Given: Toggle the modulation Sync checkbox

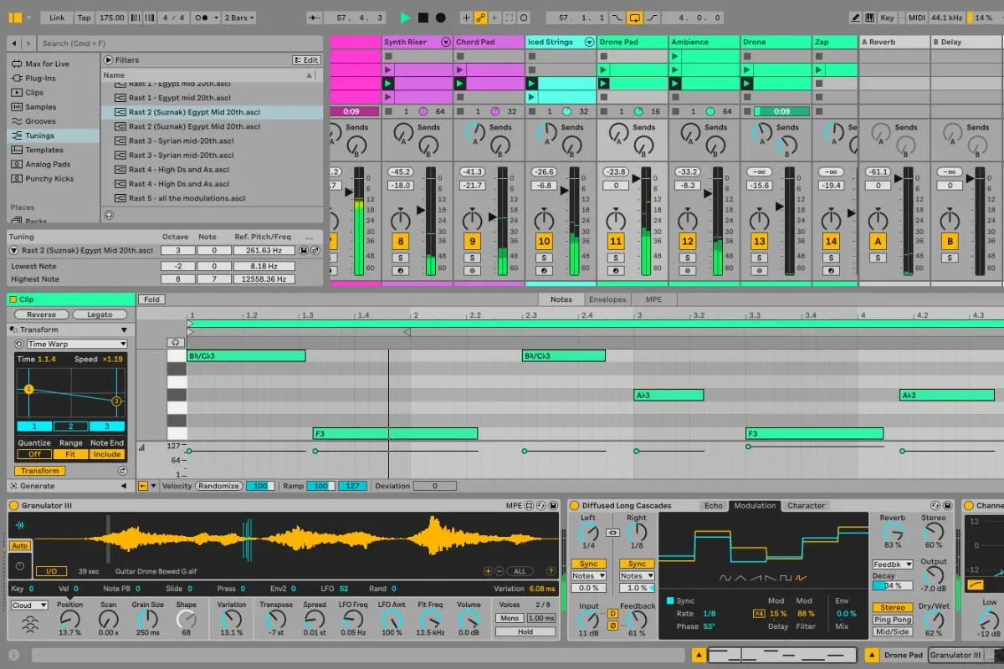Looking at the screenshot, I should 670,600.
